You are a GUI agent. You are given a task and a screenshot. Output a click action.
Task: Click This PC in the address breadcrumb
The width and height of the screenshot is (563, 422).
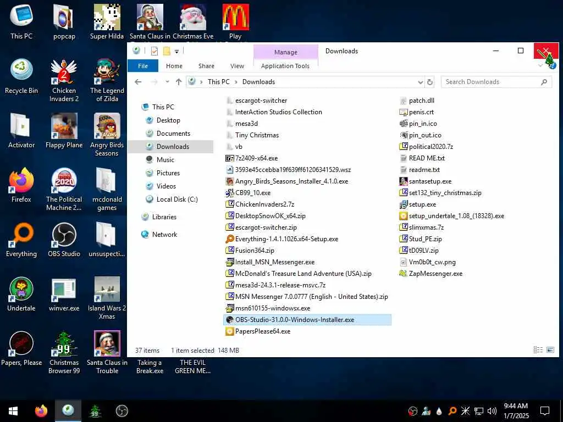click(x=218, y=82)
